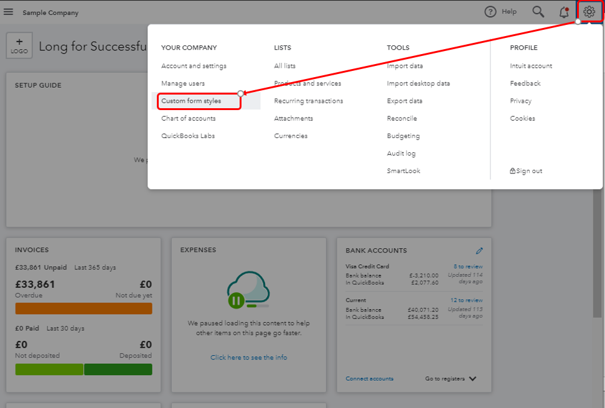This screenshot has height=408, width=605.
Task: Open the hamburger navigation menu
Action: pos(8,12)
